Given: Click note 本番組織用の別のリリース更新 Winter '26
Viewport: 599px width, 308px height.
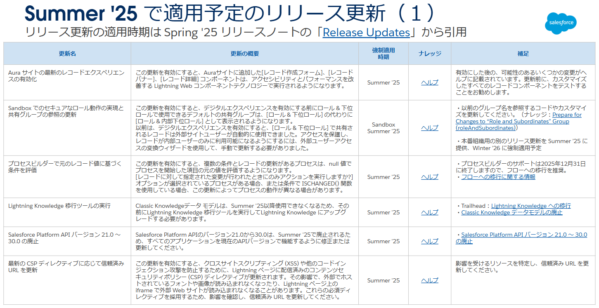Looking at the screenshot, I should tap(522, 144).
